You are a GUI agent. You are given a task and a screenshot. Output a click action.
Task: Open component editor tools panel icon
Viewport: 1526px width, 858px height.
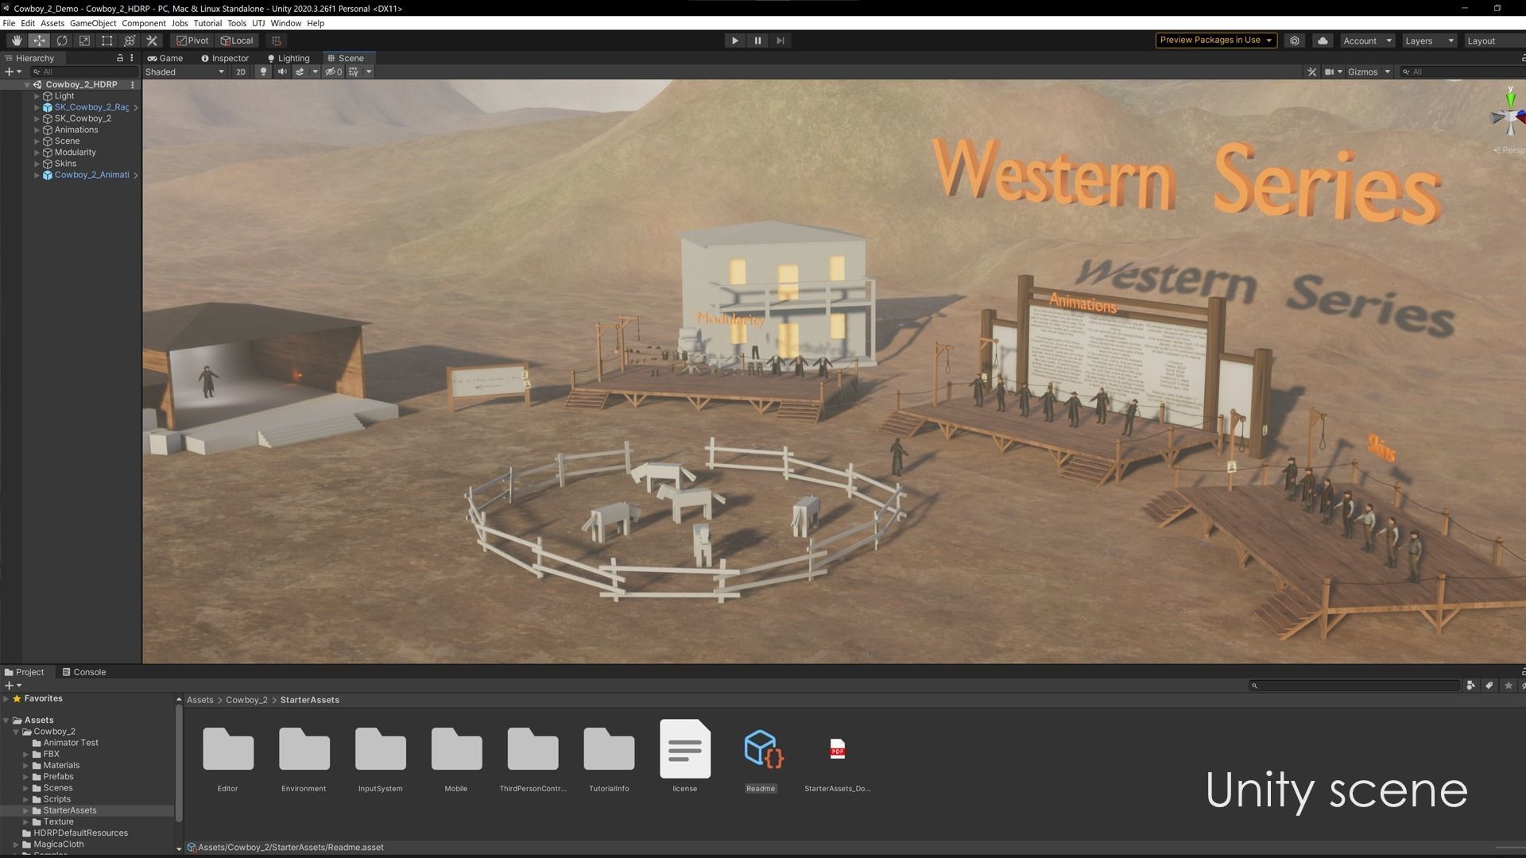[x=1311, y=71]
